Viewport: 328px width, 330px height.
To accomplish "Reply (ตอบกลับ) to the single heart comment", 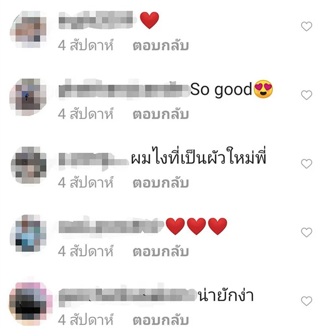I will point(161,45).
